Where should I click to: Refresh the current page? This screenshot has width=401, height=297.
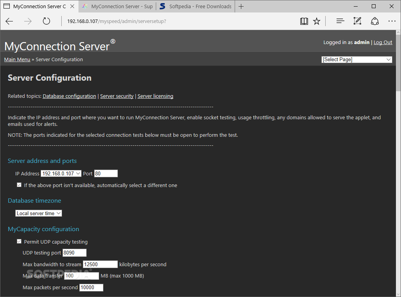coord(46,21)
